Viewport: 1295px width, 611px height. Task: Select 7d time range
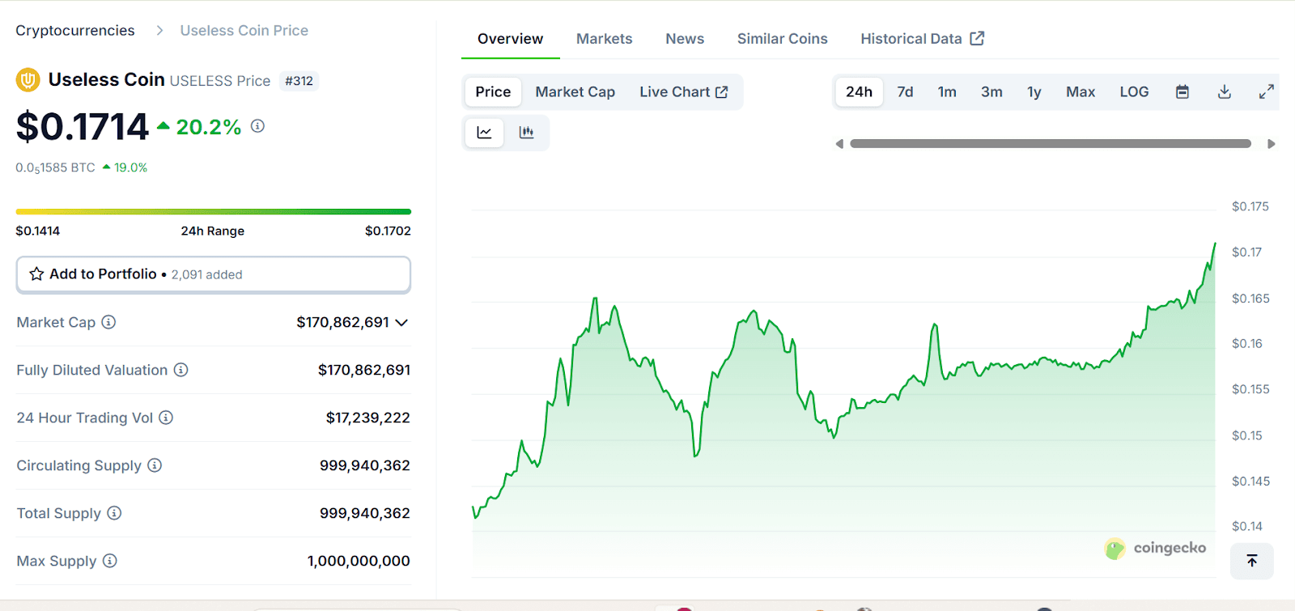pyautogui.click(x=905, y=92)
